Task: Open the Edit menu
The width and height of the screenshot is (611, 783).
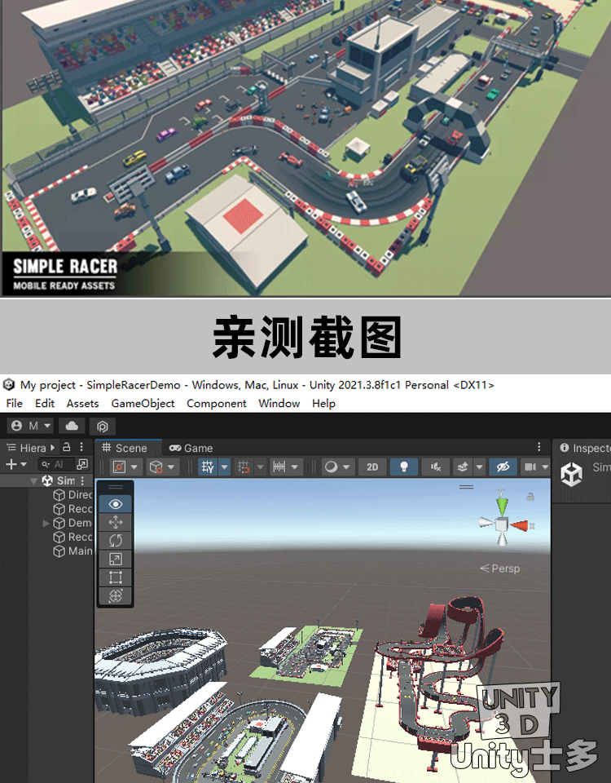Action: (x=44, y=403)
